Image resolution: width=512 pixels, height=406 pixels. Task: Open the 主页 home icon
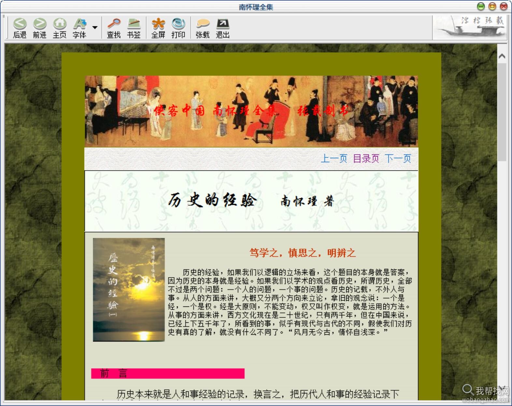[x=60, y=28]
